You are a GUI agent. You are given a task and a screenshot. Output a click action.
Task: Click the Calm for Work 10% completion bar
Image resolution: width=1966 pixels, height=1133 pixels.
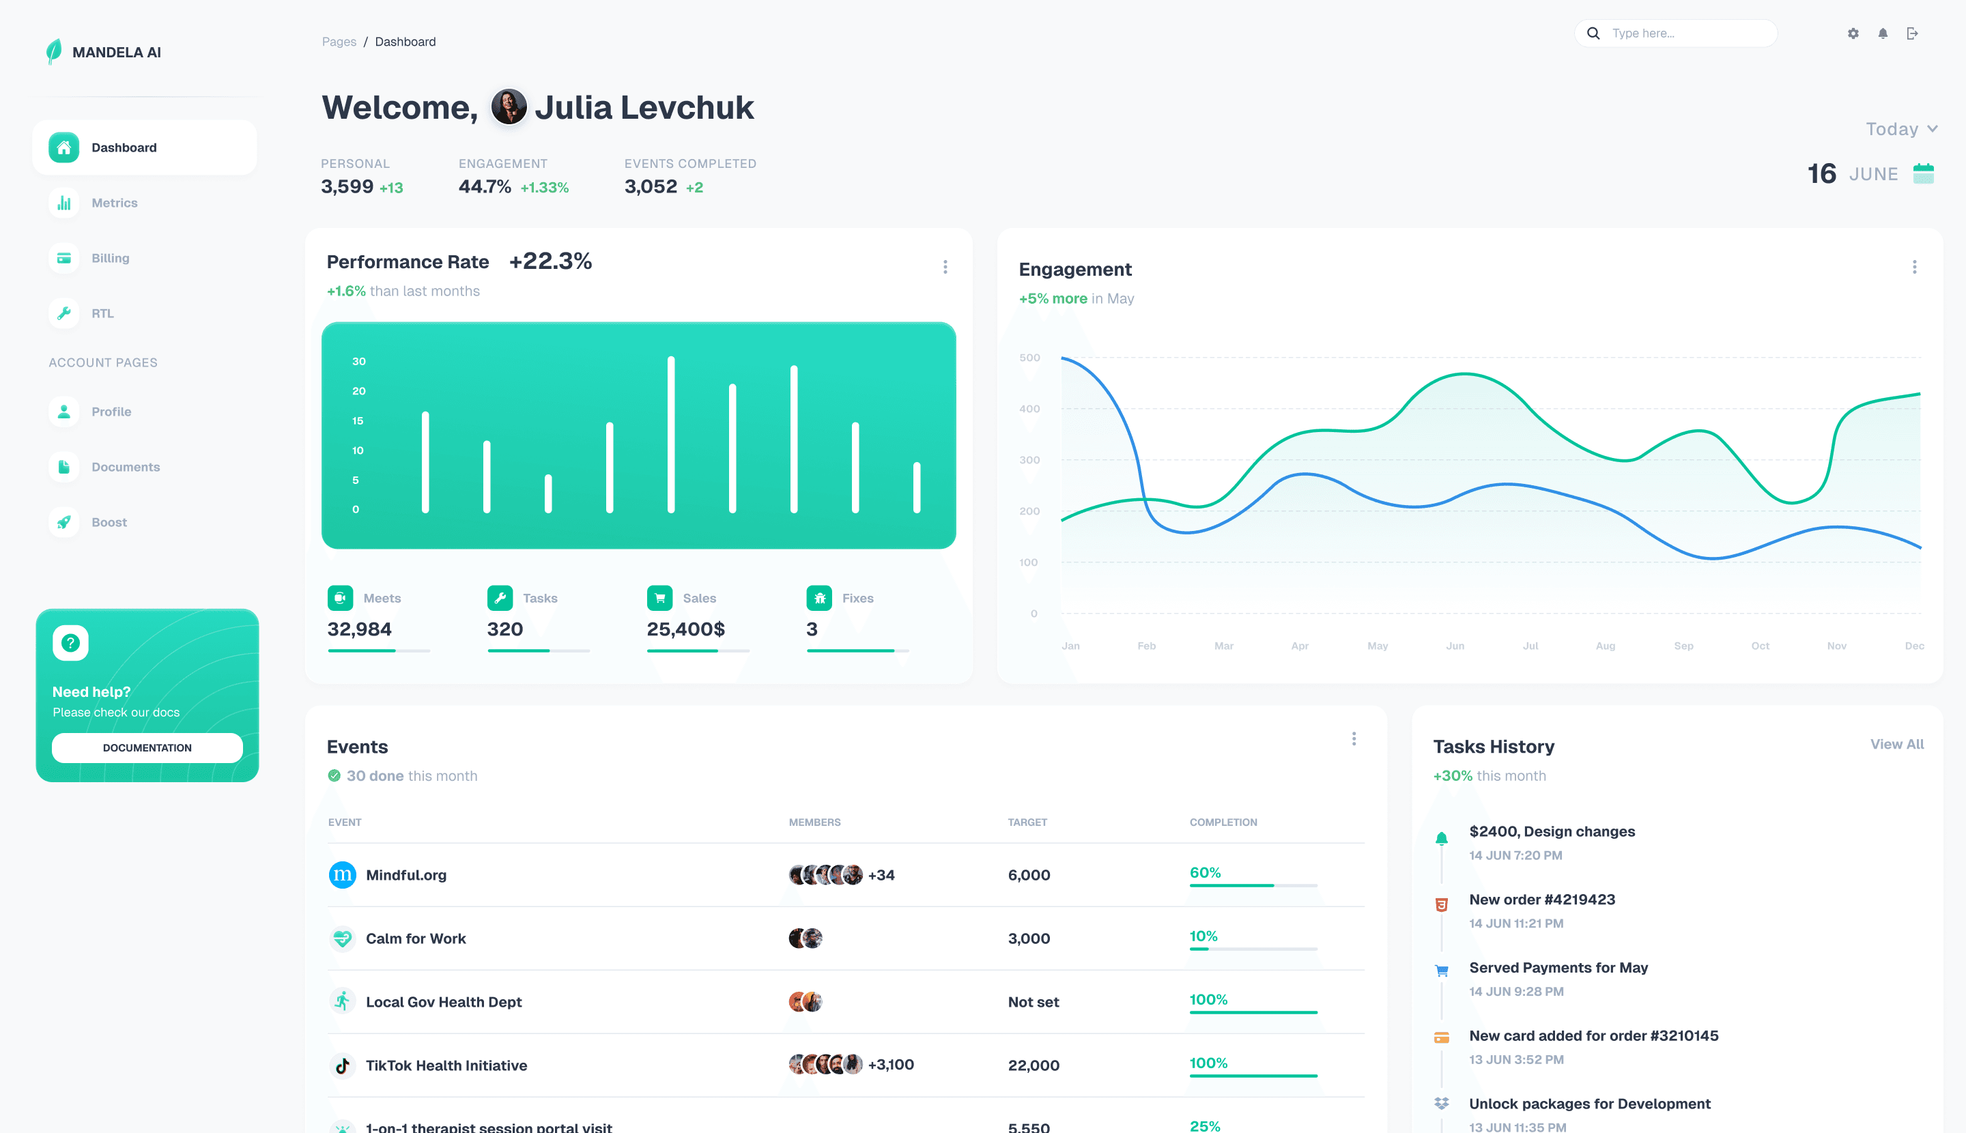[1253, 949]
